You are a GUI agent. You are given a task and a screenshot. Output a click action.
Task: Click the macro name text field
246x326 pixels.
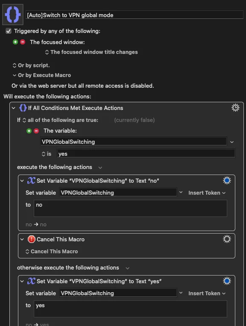[135, 15]
